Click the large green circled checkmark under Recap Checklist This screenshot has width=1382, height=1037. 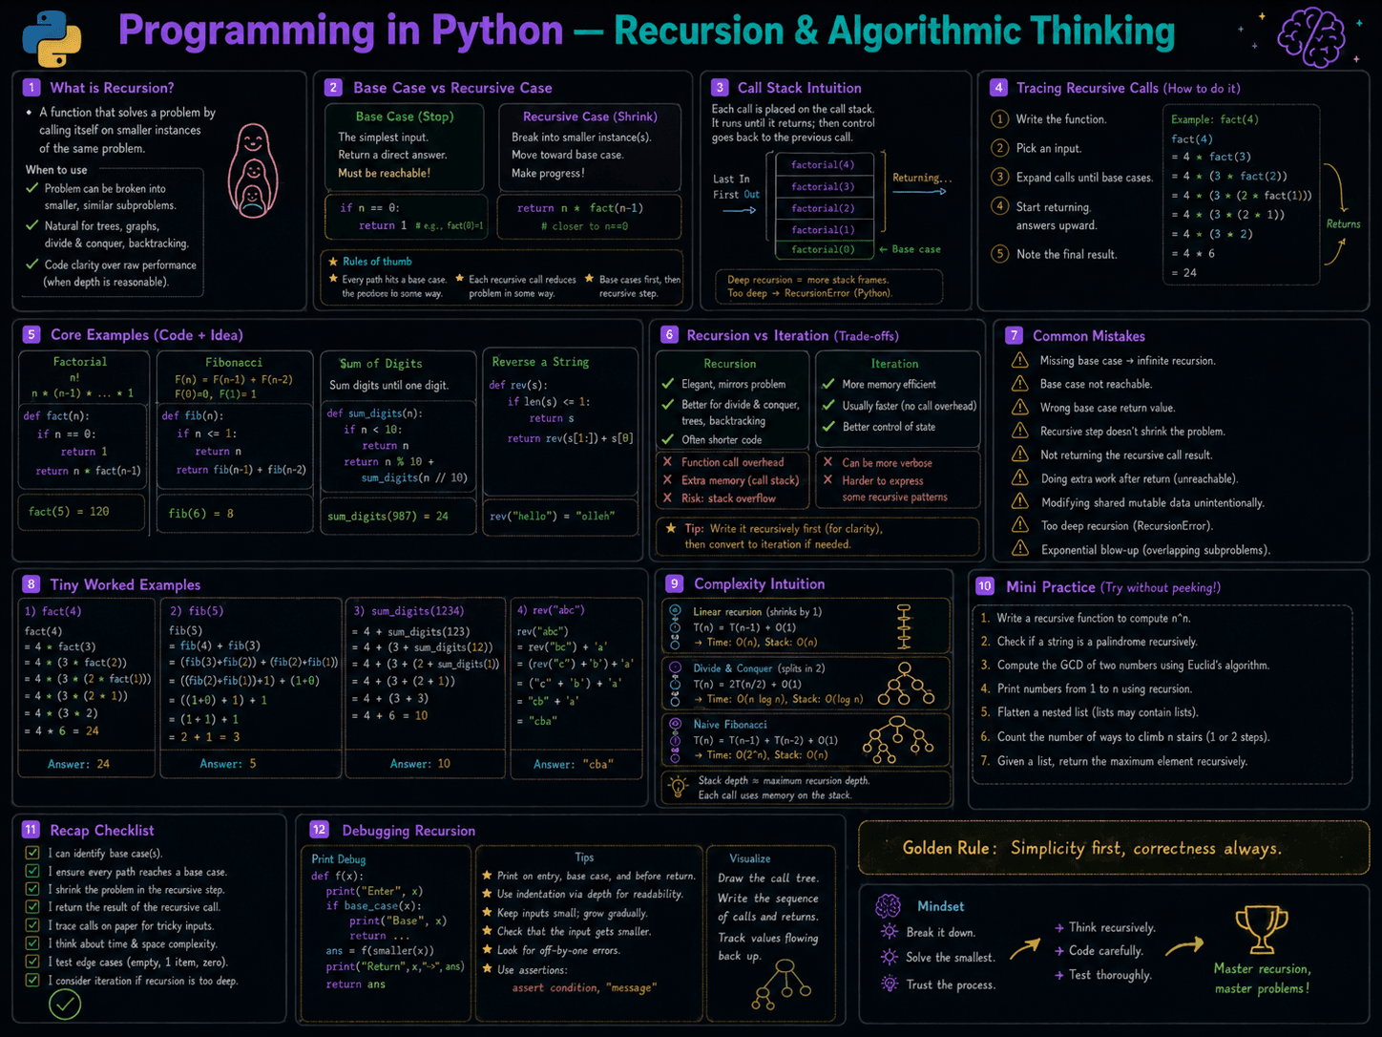[x=65, y=1005]
